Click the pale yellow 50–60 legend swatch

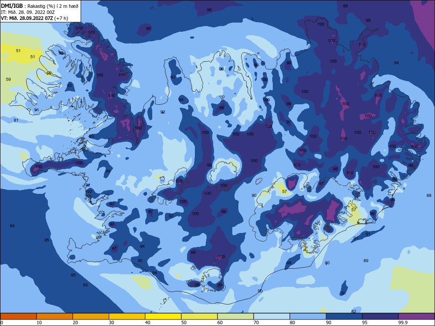tap(199, 316)
